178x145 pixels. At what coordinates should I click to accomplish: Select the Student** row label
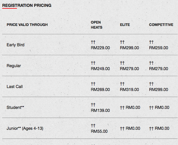click(x=15, y=107)
